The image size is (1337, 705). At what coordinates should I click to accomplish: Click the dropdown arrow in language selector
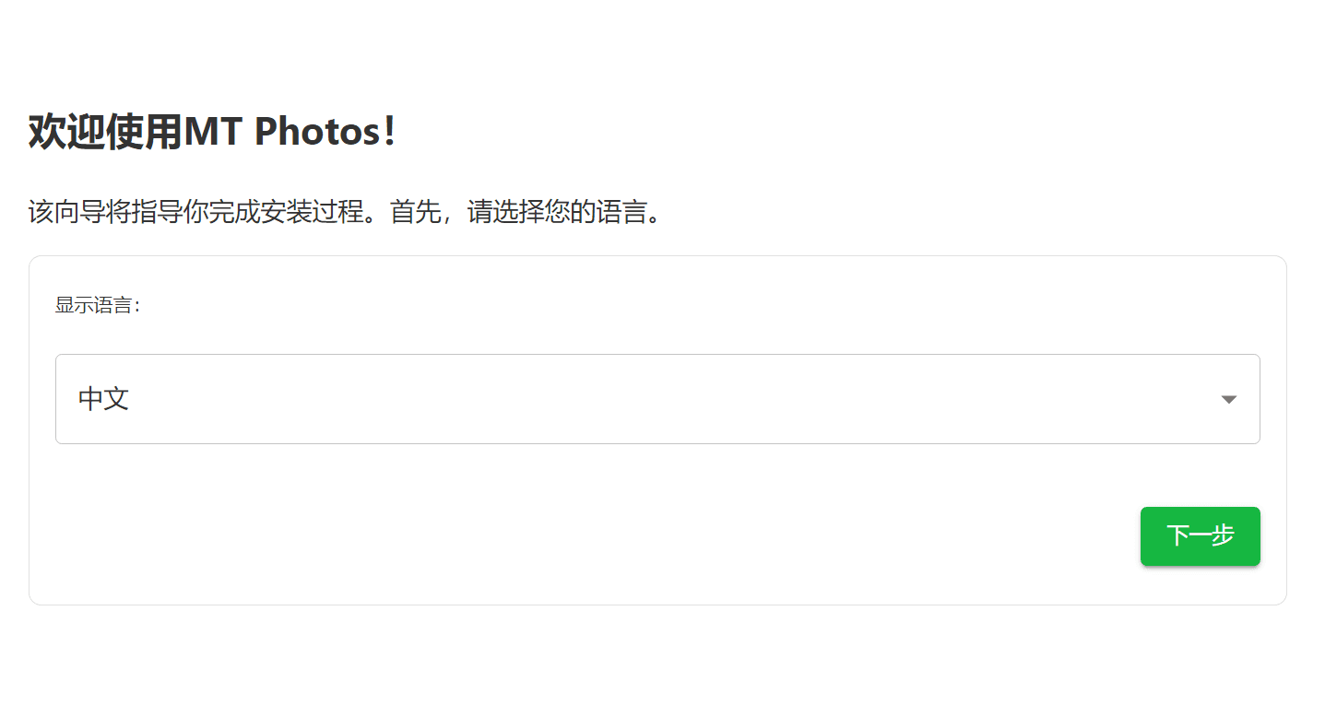click(x=1228, y=399)
